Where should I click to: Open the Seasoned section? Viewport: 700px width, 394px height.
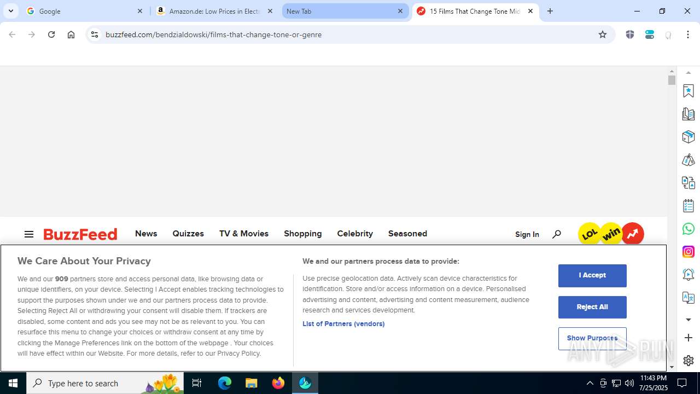pos(407,234)
